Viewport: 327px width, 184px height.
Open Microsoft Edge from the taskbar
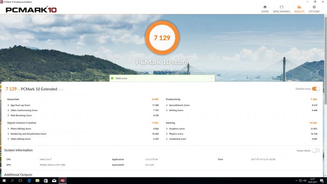click(x=29, y=181)
